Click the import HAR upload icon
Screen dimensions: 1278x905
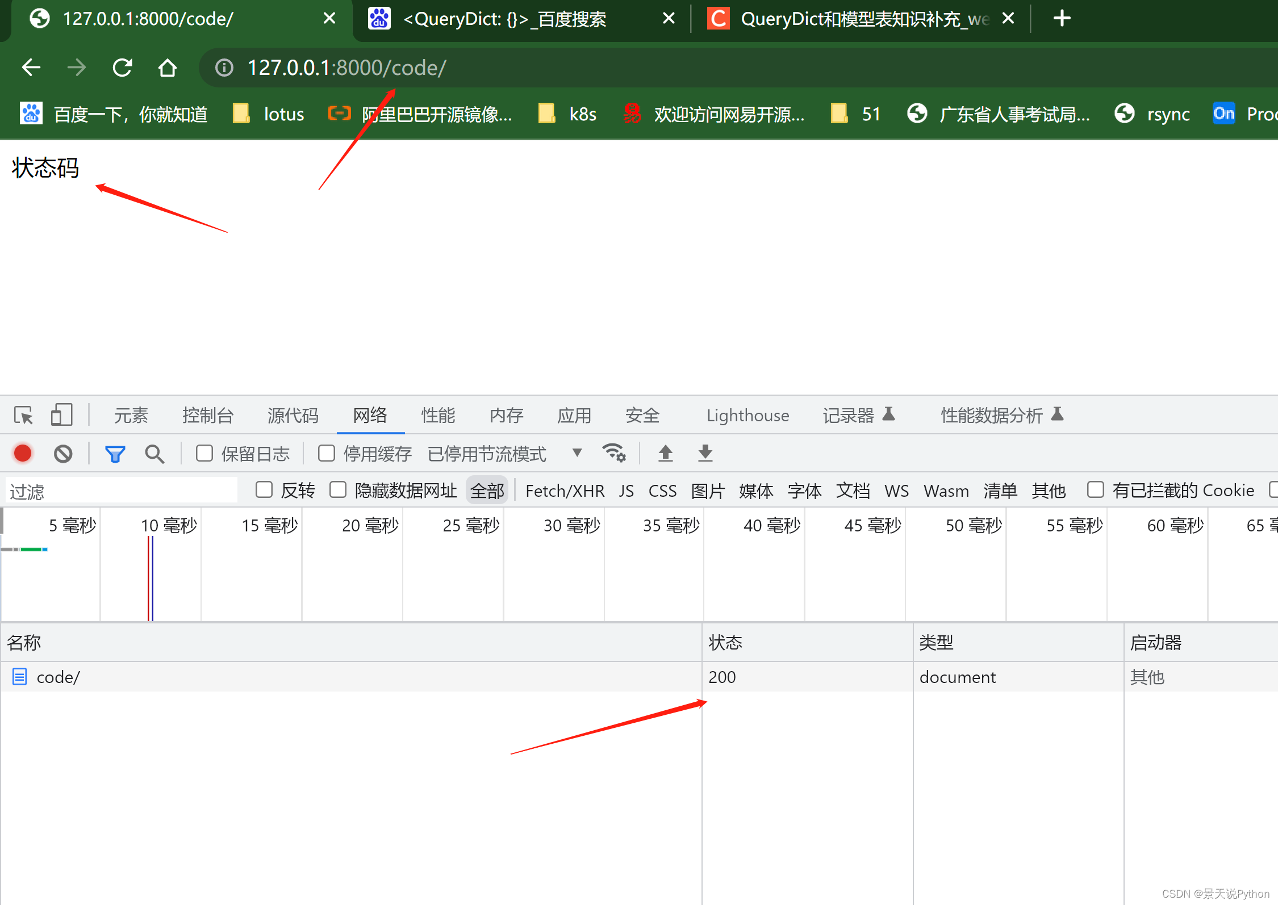coord(666,453)
